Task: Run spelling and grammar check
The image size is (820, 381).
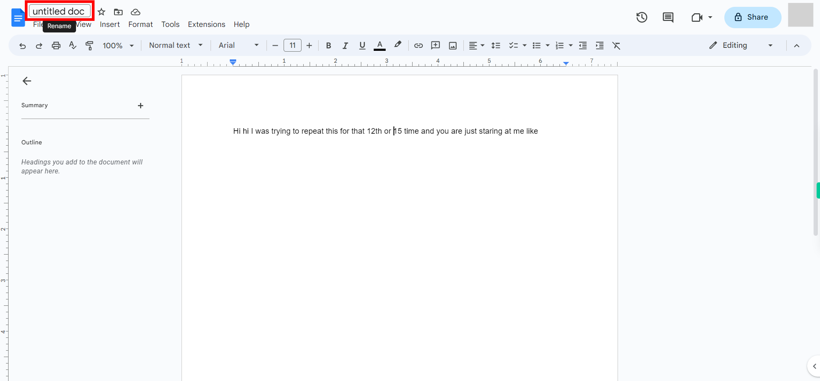Action: (73, 45)
